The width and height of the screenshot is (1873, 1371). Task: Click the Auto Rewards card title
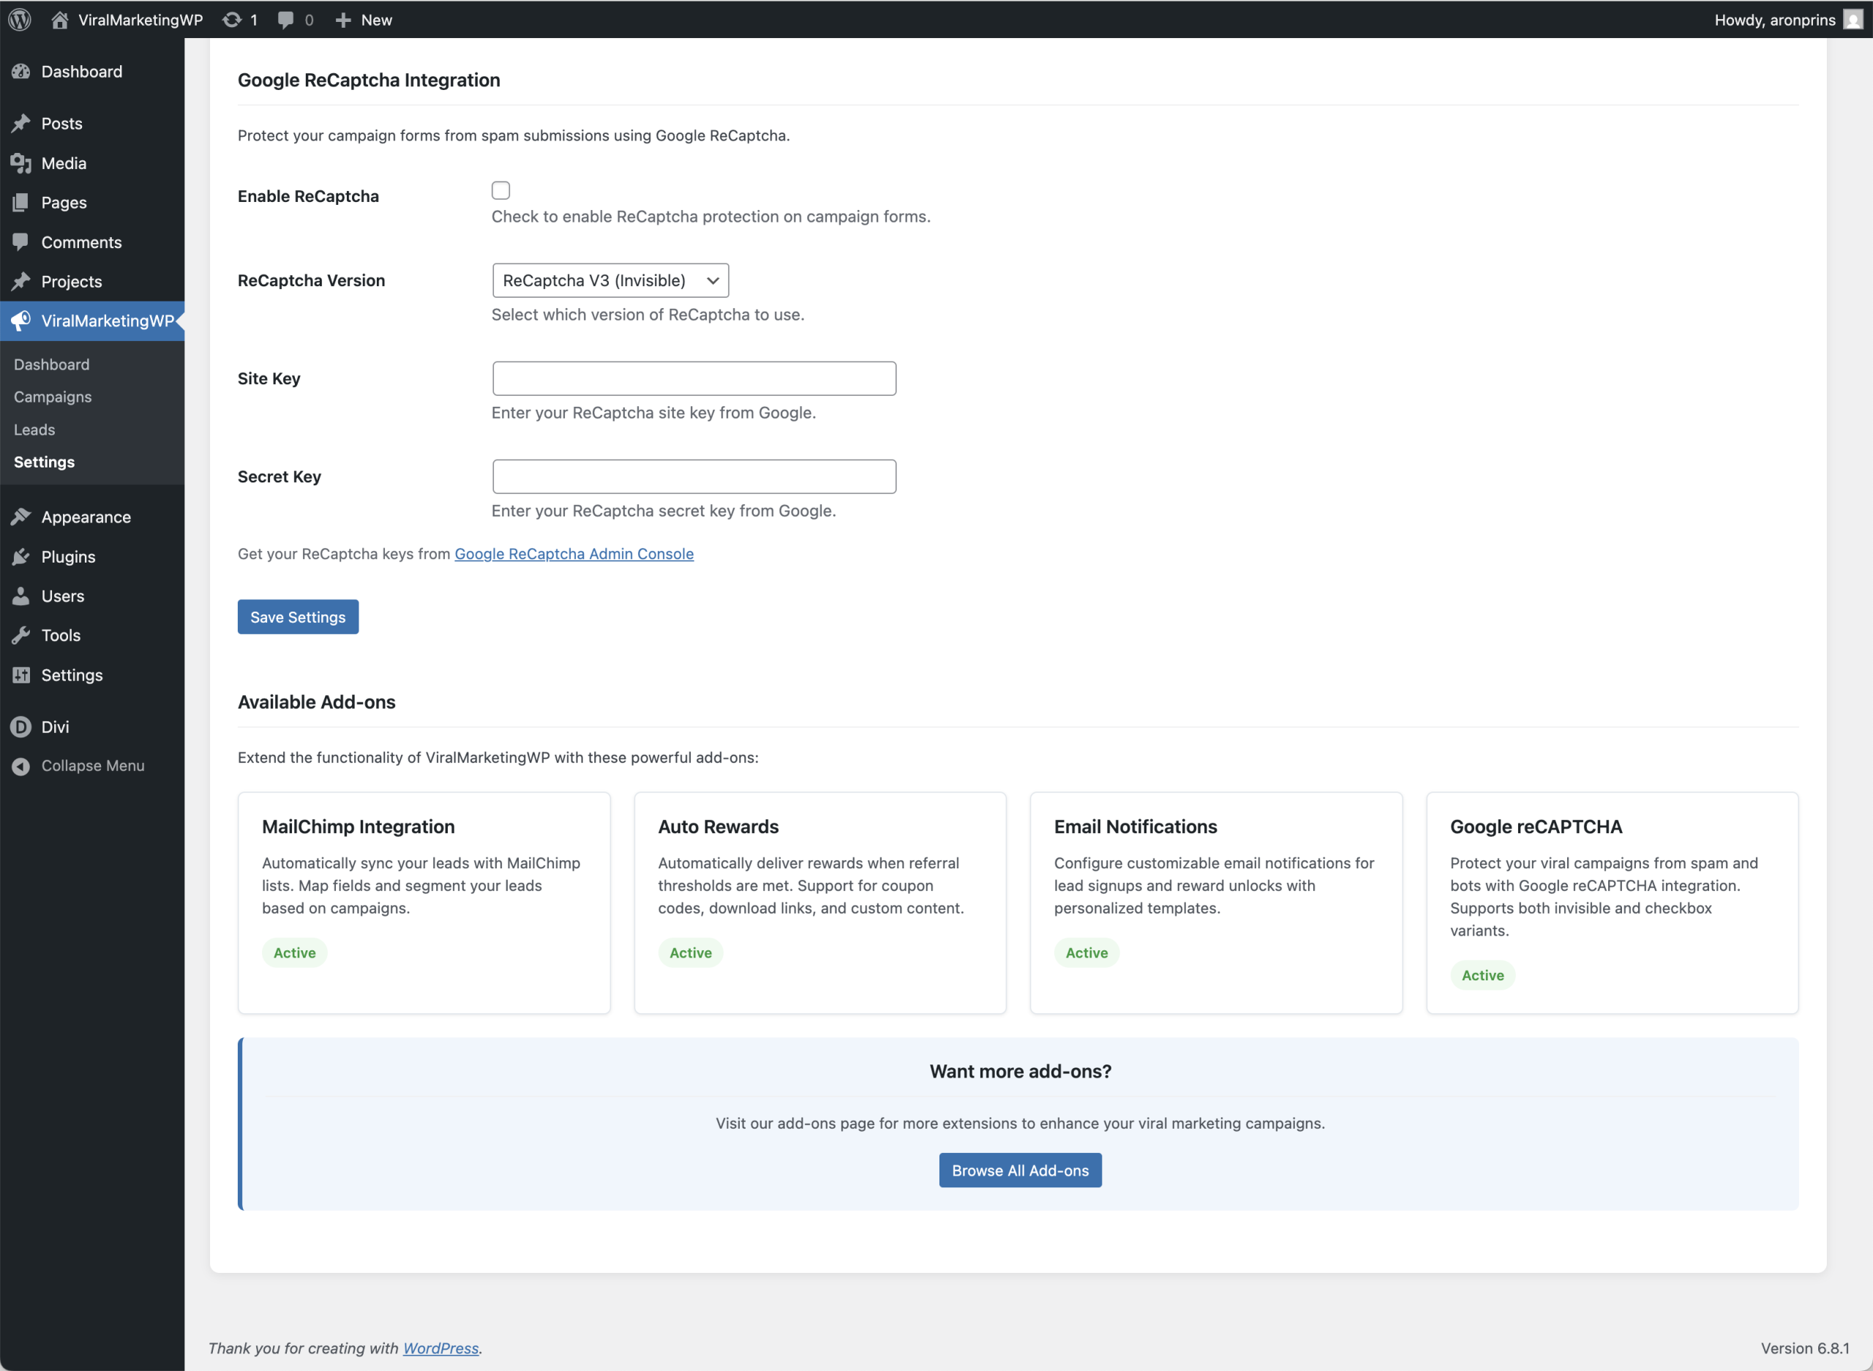click(718, 827)
